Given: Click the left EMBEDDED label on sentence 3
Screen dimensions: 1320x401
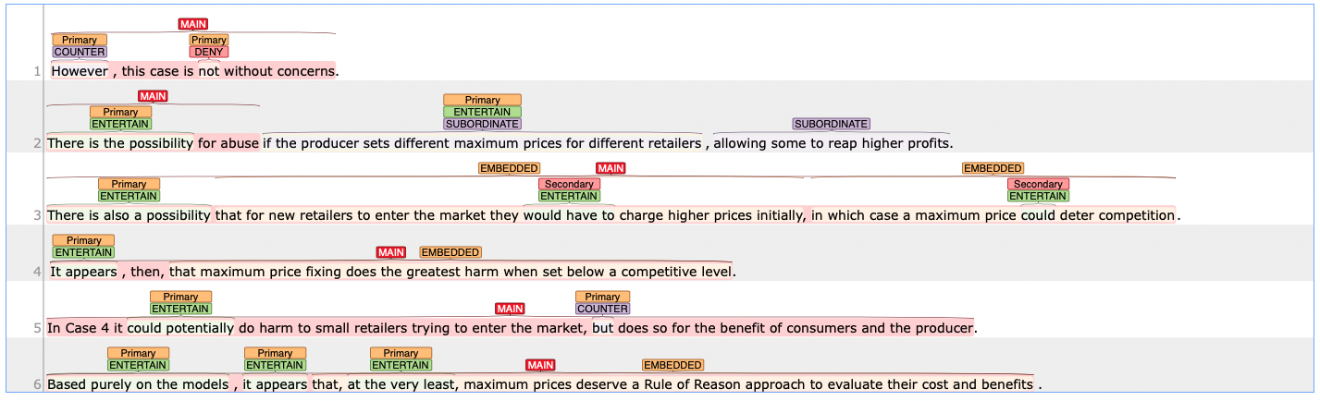Looking at the screenshot, I should click(x=509, y=168).
